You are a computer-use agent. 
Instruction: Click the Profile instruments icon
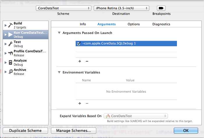point(10,53)
